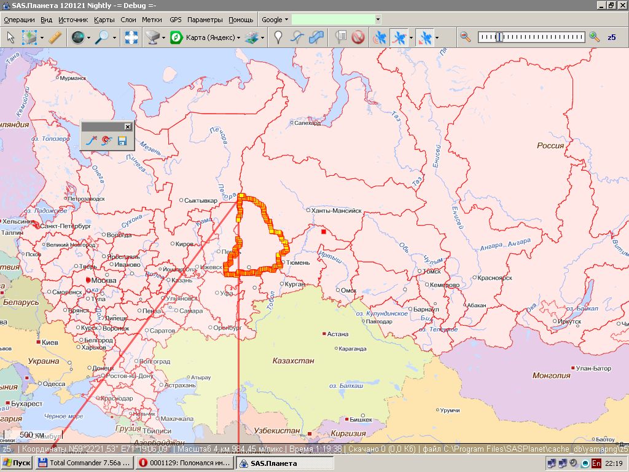Open the selection tool dropdown arrow
The image size is (629, 472).
pos(42,37)
